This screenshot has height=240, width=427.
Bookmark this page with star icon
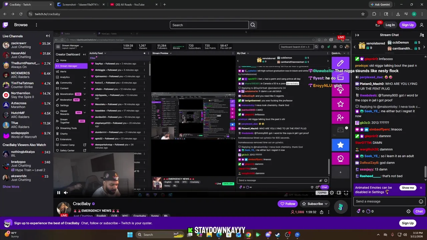(363, 14)
